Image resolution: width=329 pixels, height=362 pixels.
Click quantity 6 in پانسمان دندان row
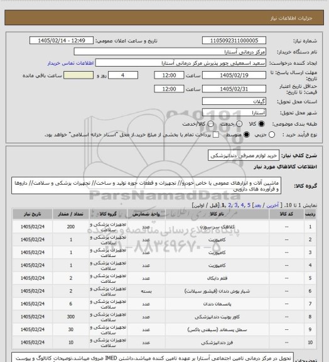point(70,304)
